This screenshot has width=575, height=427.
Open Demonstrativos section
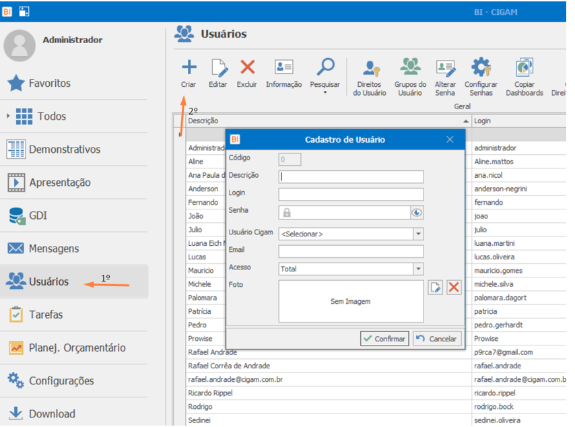pos(73,150)
